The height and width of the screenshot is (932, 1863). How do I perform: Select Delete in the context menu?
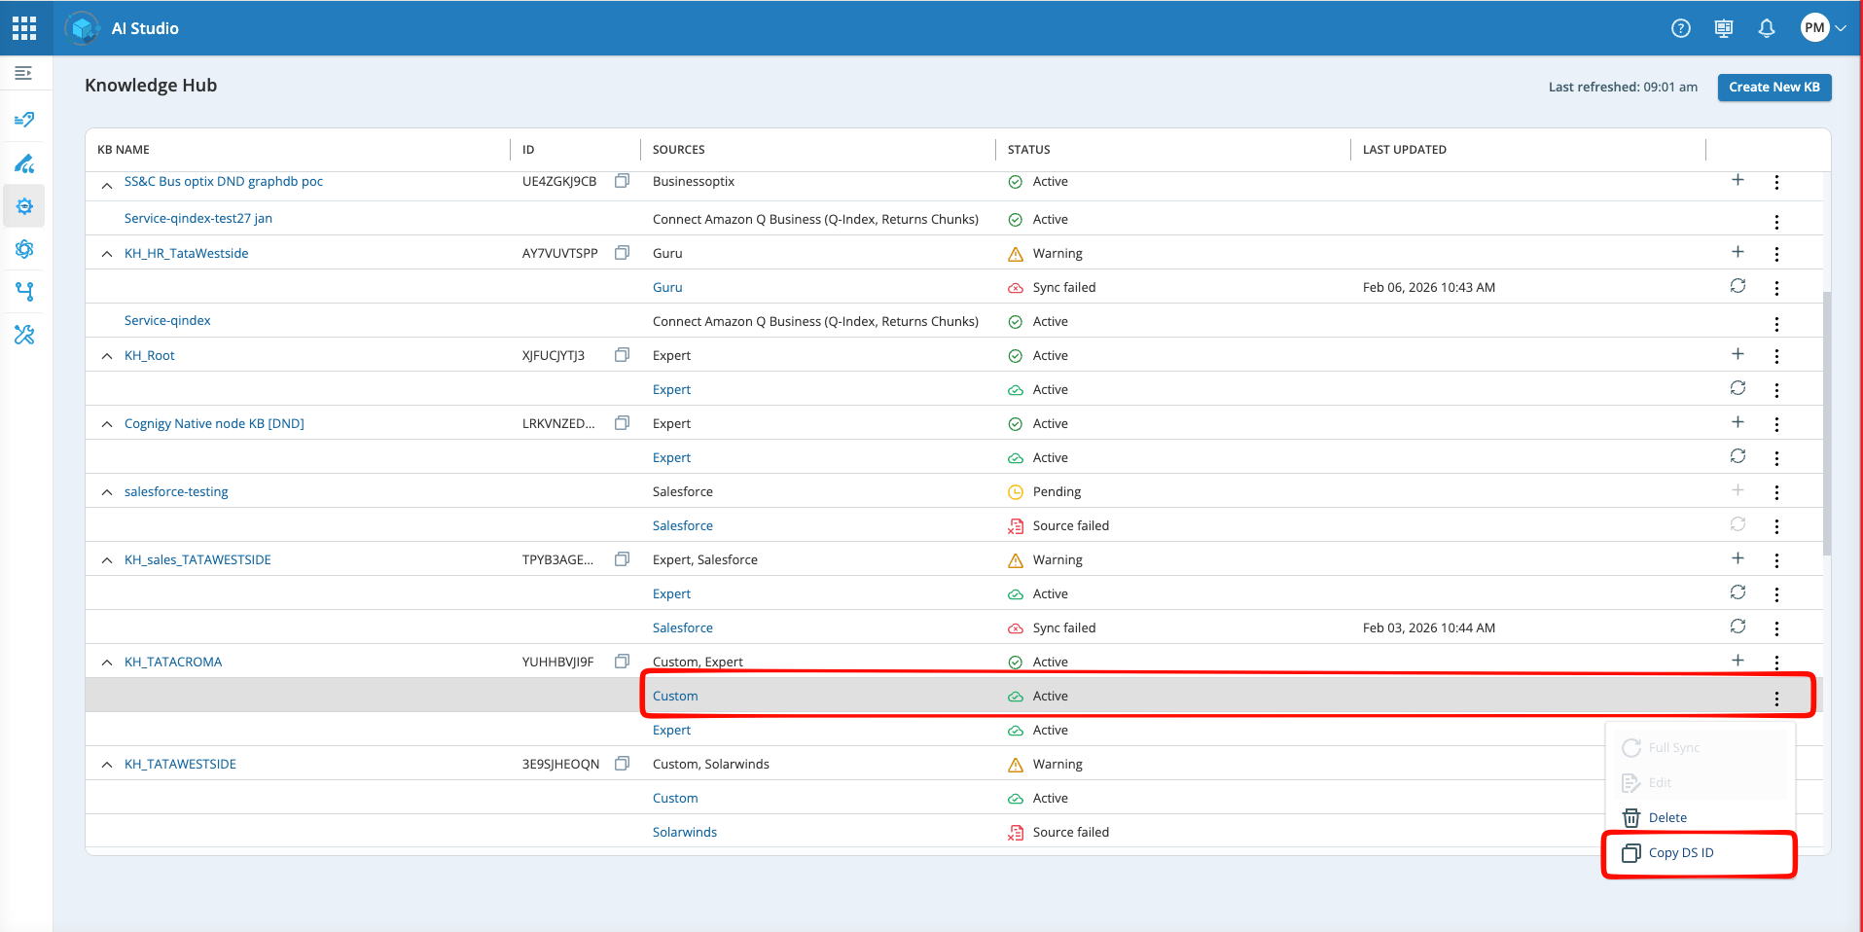click(1666, 818)
